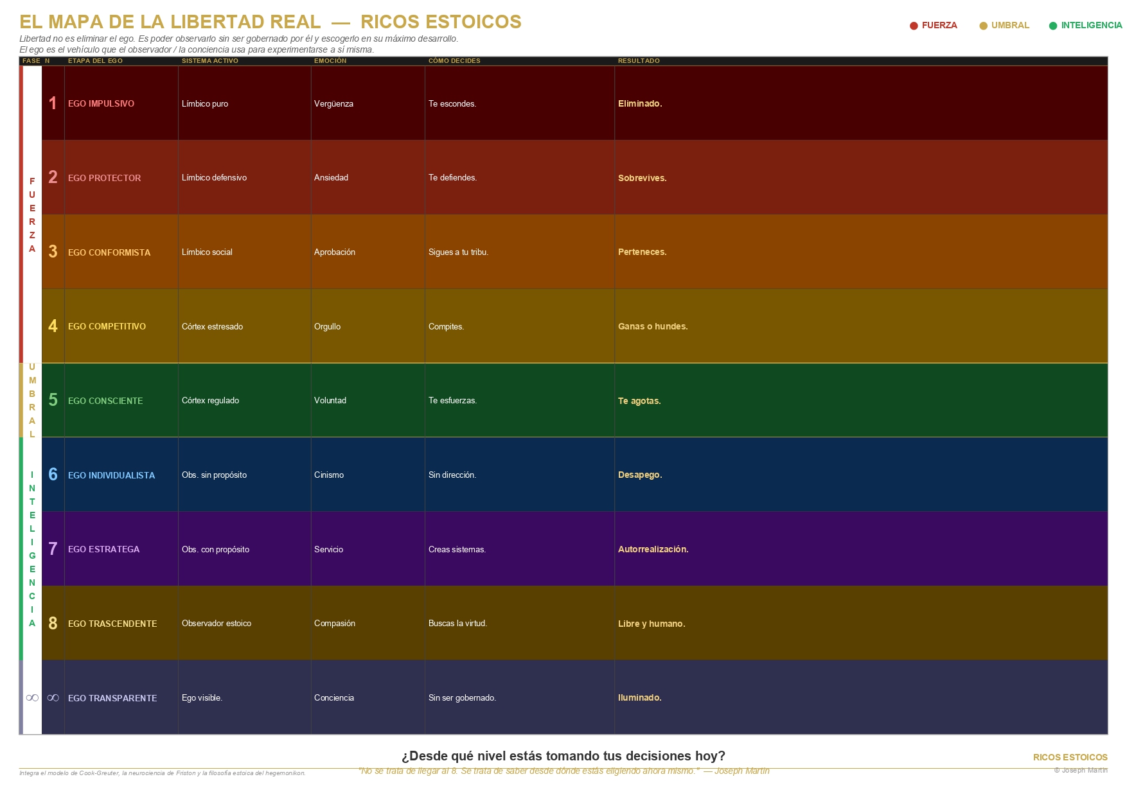Image resolution: width=1127 pixels, height=797 pixels.
Task: Click the level number 5 of EGO CONSCIENTE
Action: 53,400
